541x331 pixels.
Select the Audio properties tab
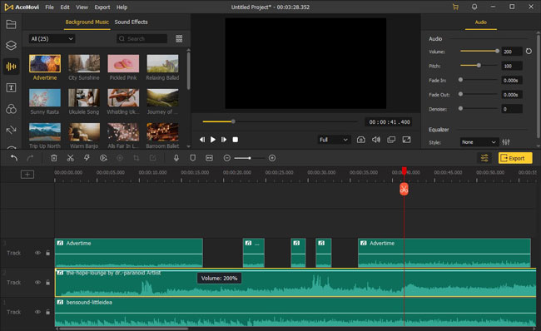point(480,22)
